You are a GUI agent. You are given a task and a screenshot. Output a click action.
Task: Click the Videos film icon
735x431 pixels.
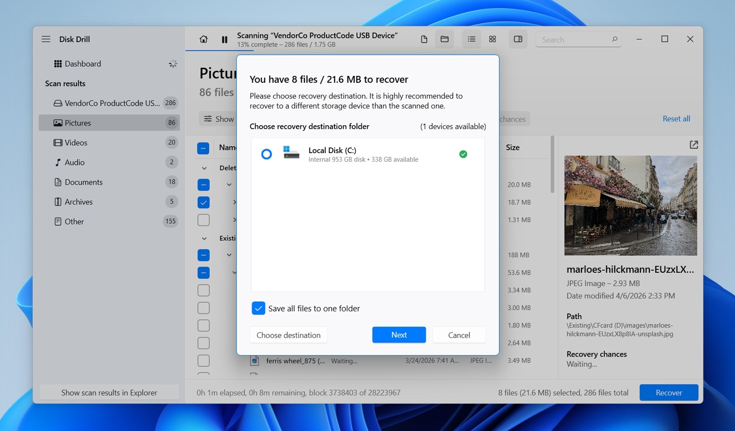pos(58,142)
